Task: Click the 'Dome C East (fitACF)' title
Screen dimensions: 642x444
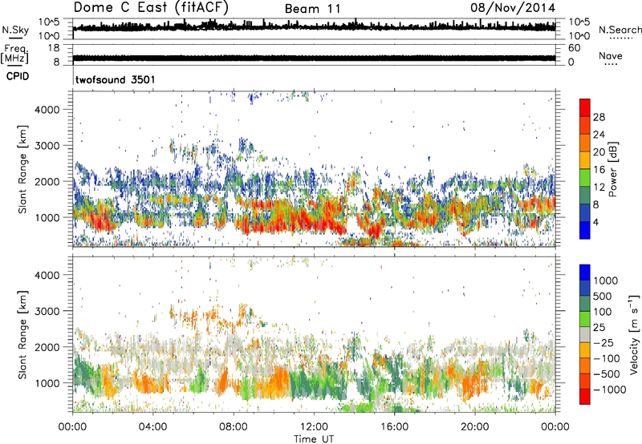Action: coord(151,7)
